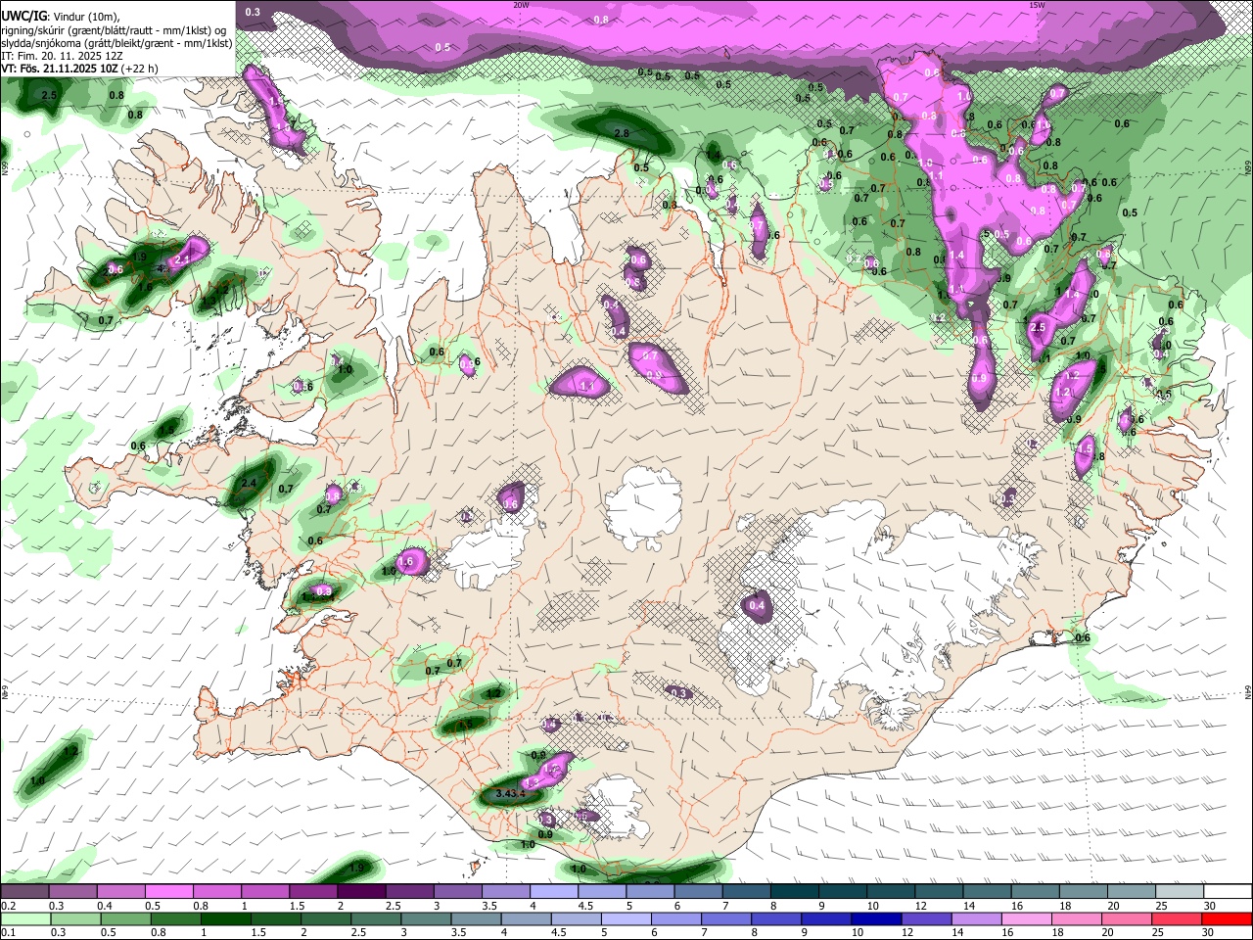
Task: Click the 2.1 snow value in the Westfjords
Action: tap(183, 259)
